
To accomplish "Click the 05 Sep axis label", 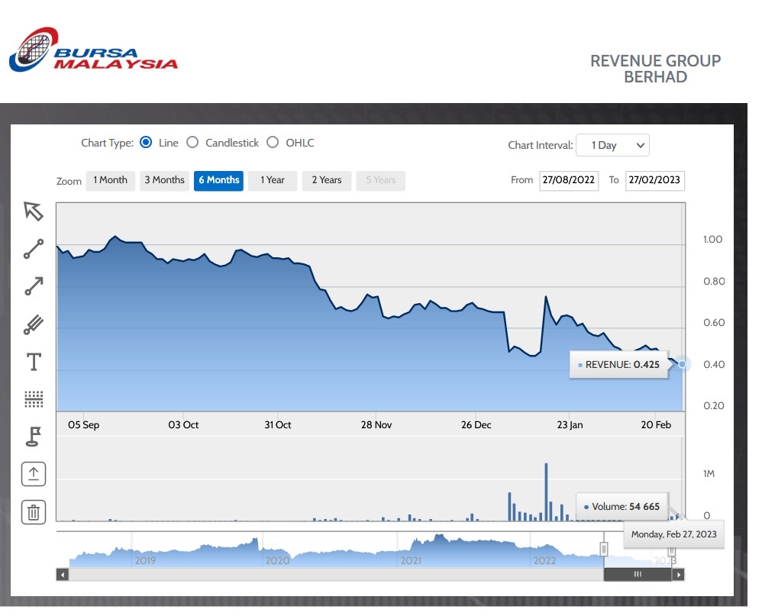I will coord(83,424).
